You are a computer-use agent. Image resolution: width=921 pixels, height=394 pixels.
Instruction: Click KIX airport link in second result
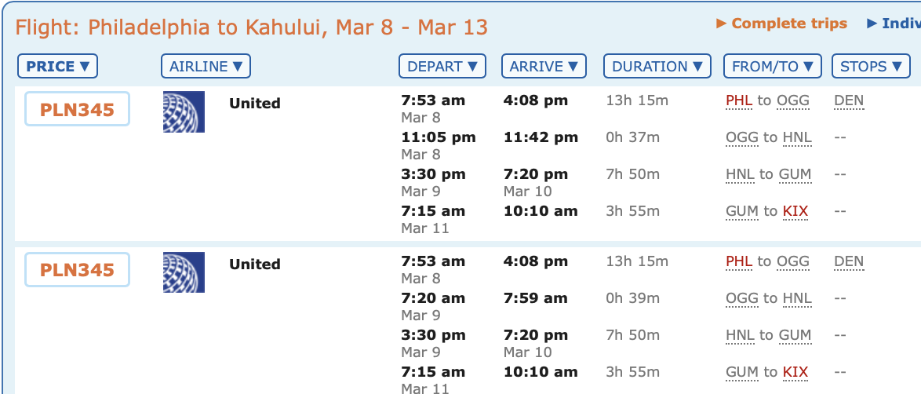pyautogui.click(x=795, y=372)
